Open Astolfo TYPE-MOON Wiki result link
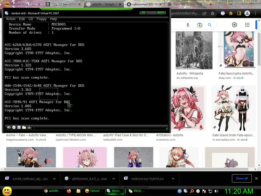This screenshot has height=196, width=261. (76, 135)
